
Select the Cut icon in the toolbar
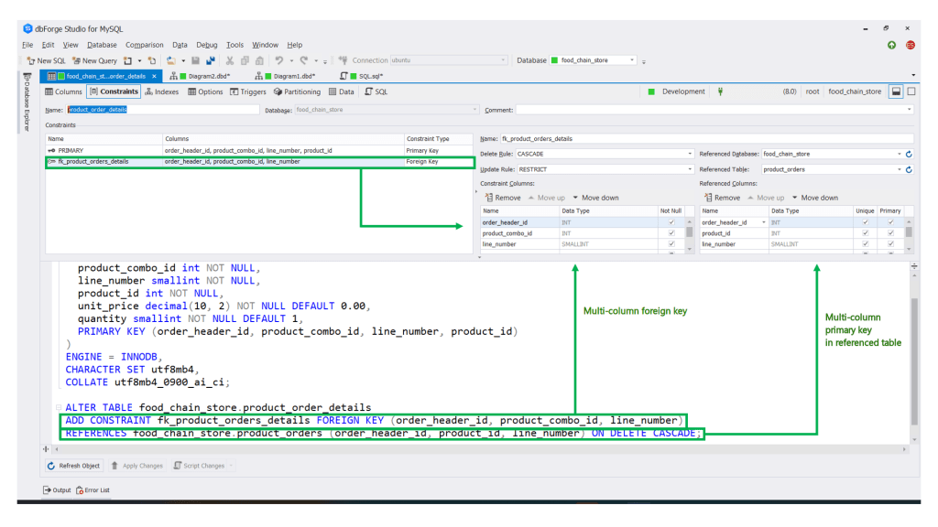tap(229, 60)
